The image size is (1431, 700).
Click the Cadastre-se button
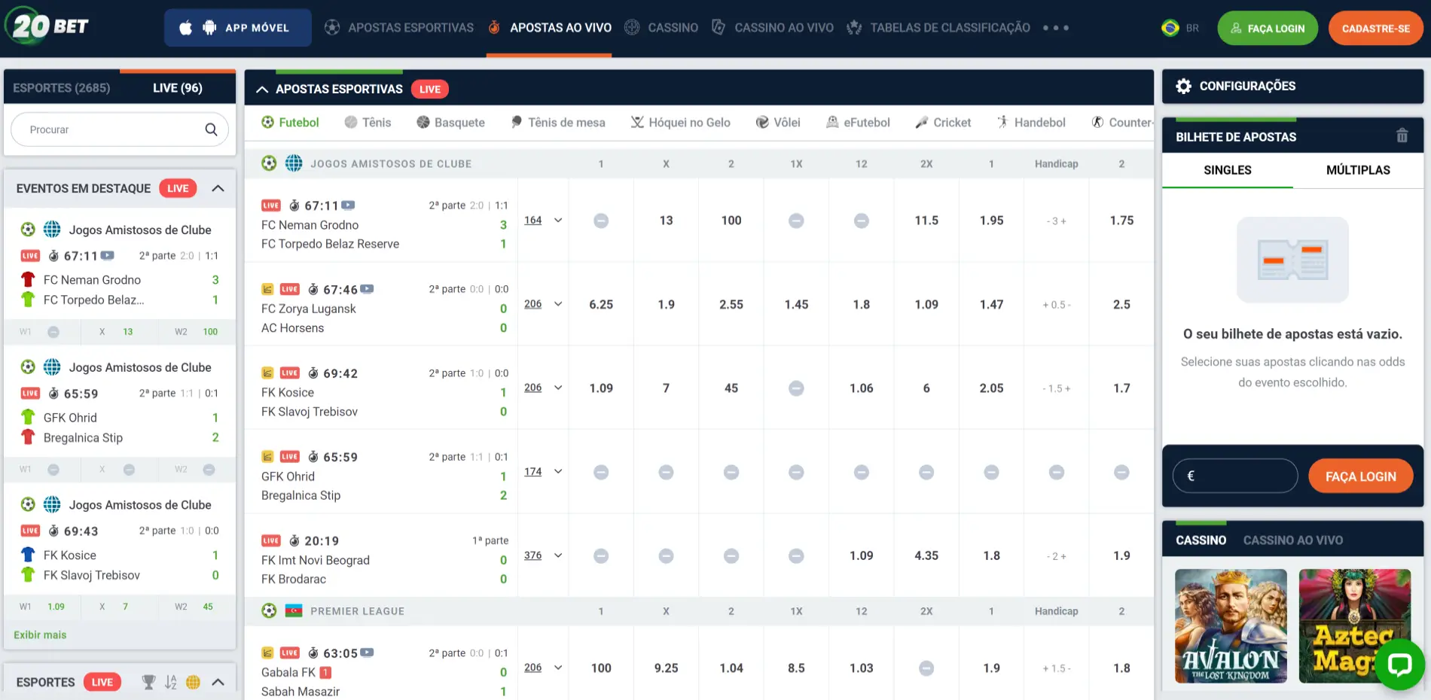1375,29
